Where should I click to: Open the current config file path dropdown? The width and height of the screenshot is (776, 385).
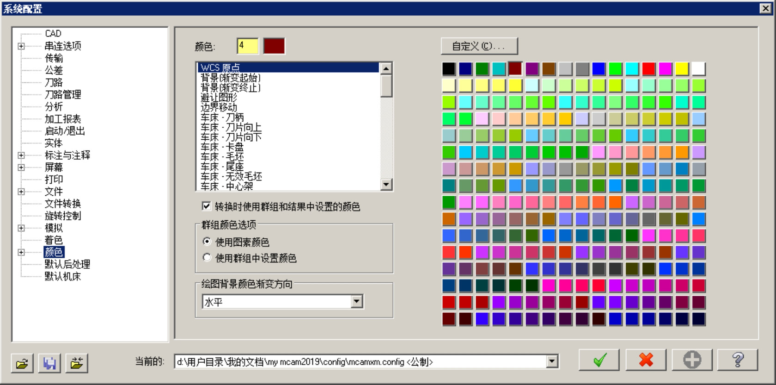coord(552,361)
